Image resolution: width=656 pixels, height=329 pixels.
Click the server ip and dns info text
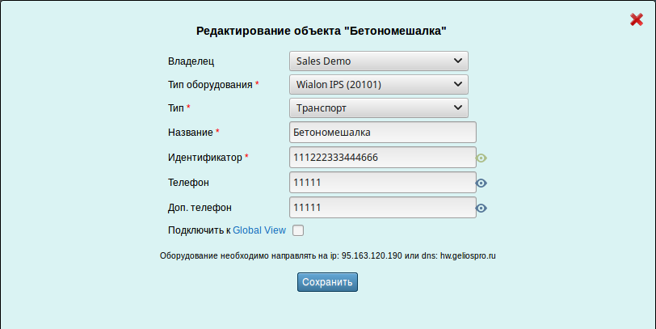[x=327, y=255]
